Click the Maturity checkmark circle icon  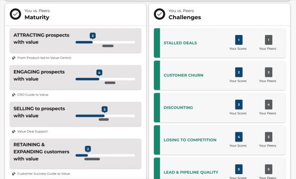point(15,14)
